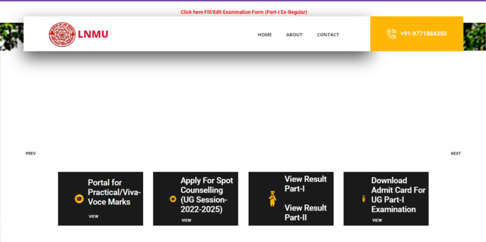Open the HOME menu item
Screen dimensions: 486x242
[x=265, y=35]
